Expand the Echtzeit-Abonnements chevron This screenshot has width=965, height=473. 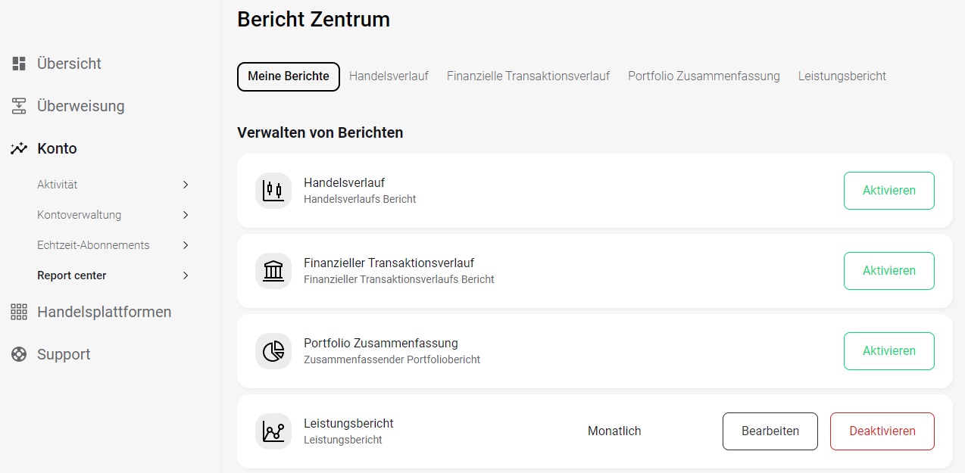click(186, 245)
